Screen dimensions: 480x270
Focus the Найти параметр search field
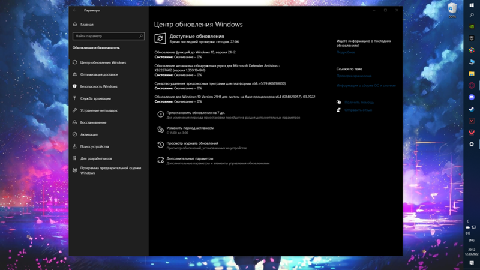(109, 36)
